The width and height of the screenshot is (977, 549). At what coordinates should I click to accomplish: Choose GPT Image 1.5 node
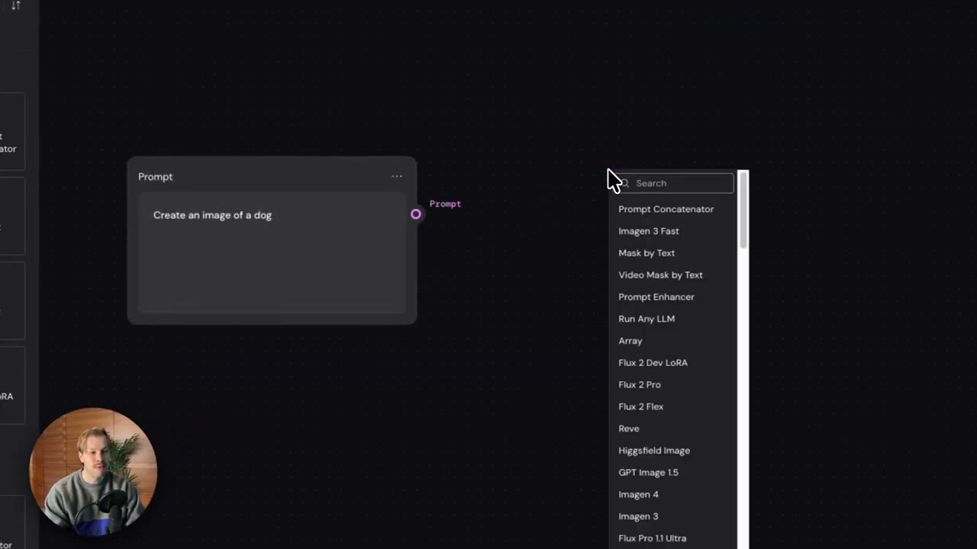click(648, 473)
